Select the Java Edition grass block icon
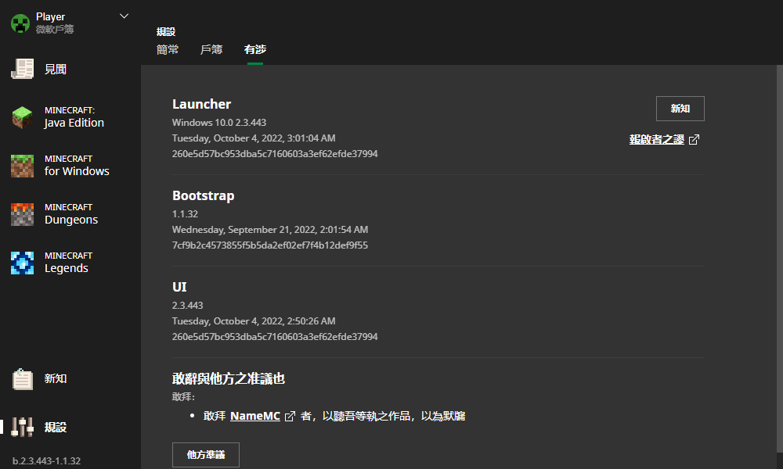 click(x=23, y=117)
